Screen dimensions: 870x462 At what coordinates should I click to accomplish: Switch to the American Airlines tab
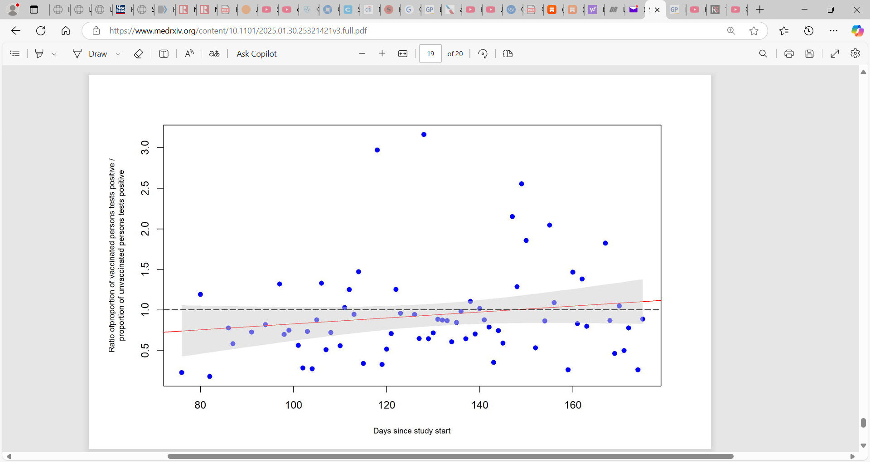(451, 10)
